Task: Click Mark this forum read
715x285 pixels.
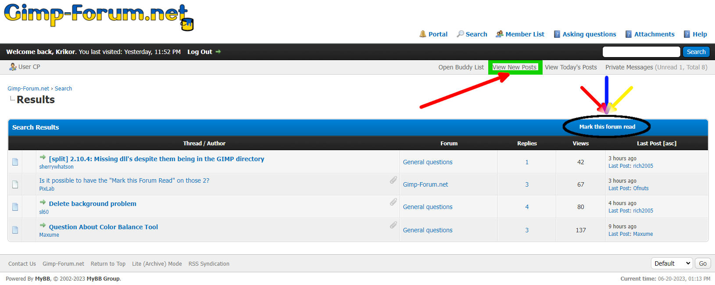Action: tap(607, 126)
